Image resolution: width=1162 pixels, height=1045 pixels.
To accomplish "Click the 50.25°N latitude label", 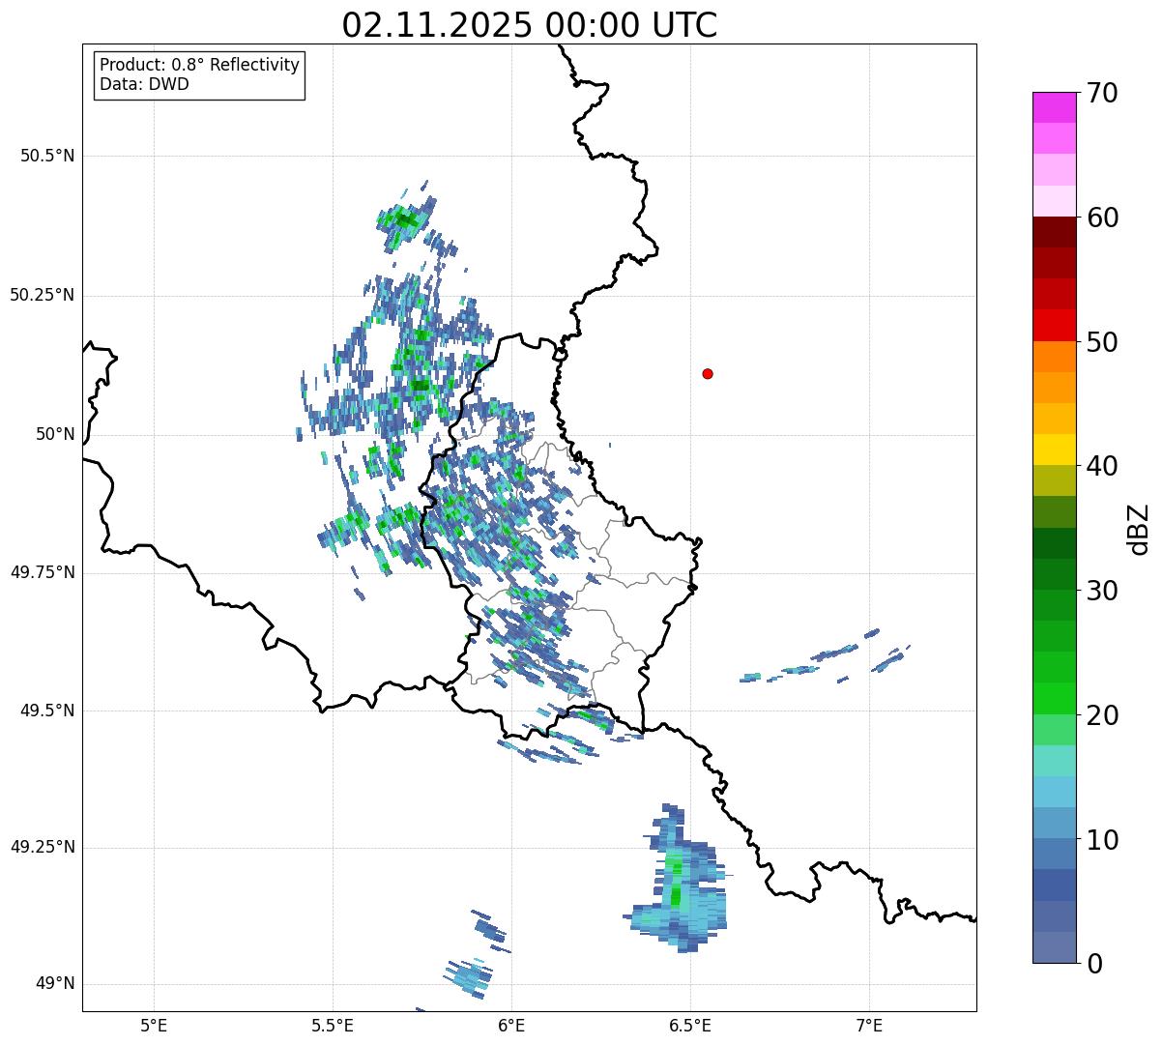I will [43, 295].
